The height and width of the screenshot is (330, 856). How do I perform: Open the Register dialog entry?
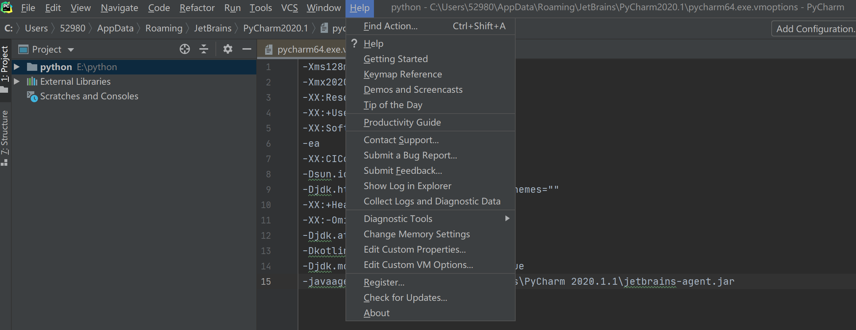point(431,282)
